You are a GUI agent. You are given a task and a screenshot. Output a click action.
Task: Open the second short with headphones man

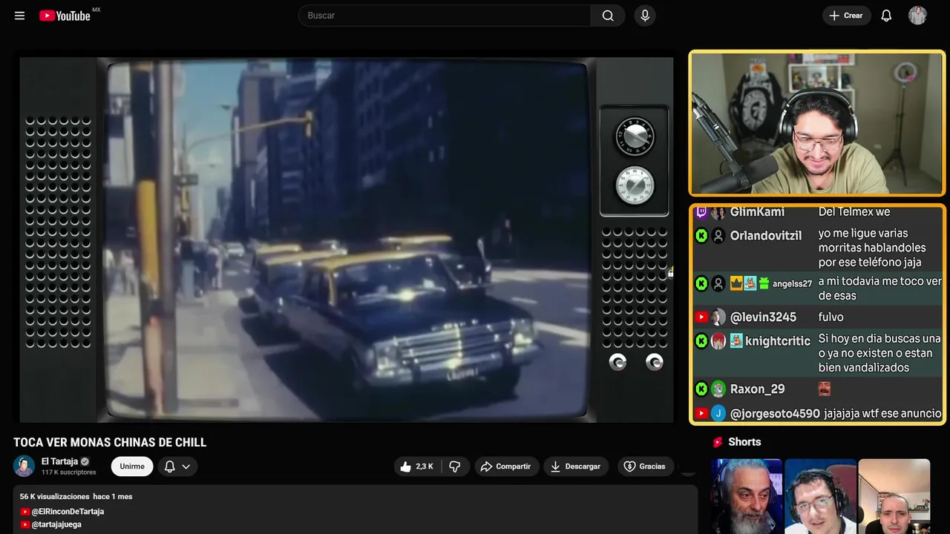tap(820, 496)
